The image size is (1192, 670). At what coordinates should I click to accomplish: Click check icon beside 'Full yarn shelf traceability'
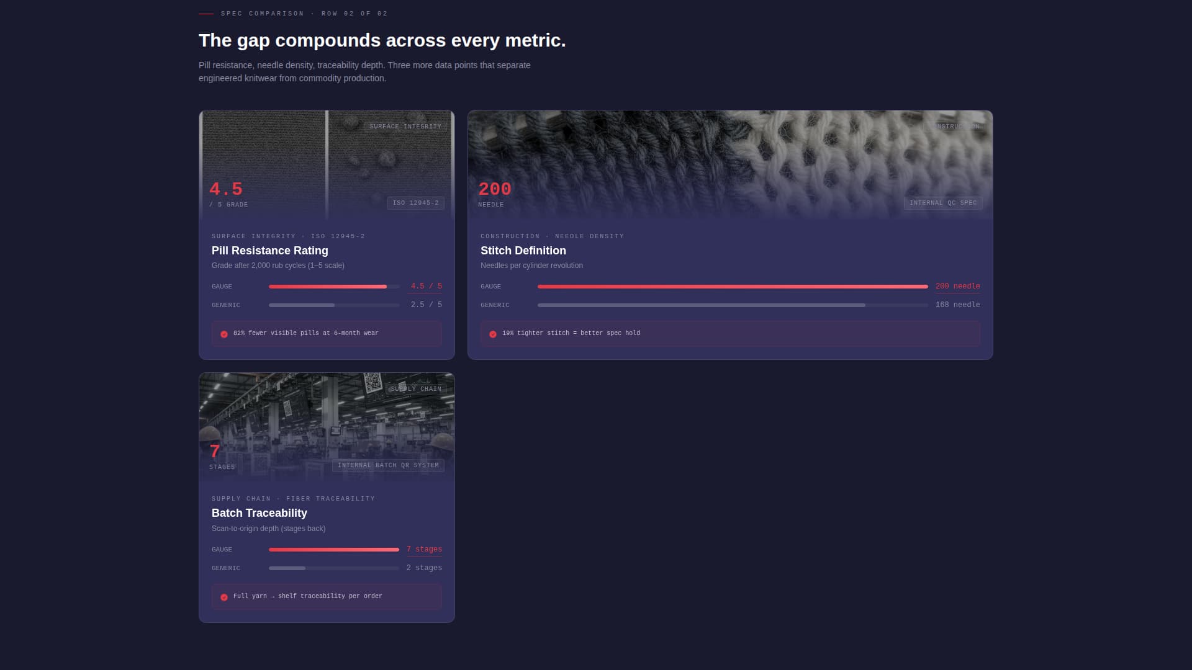click(224, 597)
